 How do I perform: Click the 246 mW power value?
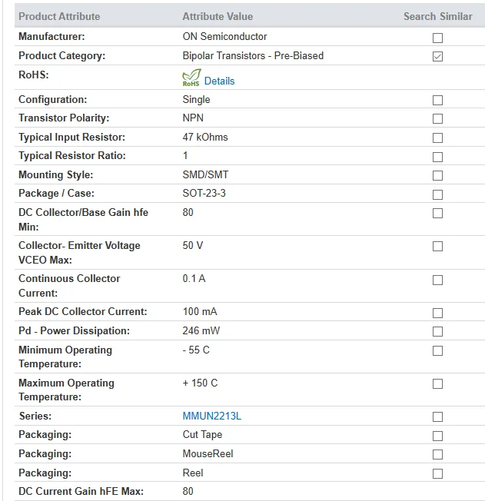pyautogui.click(x=201, y=330)
